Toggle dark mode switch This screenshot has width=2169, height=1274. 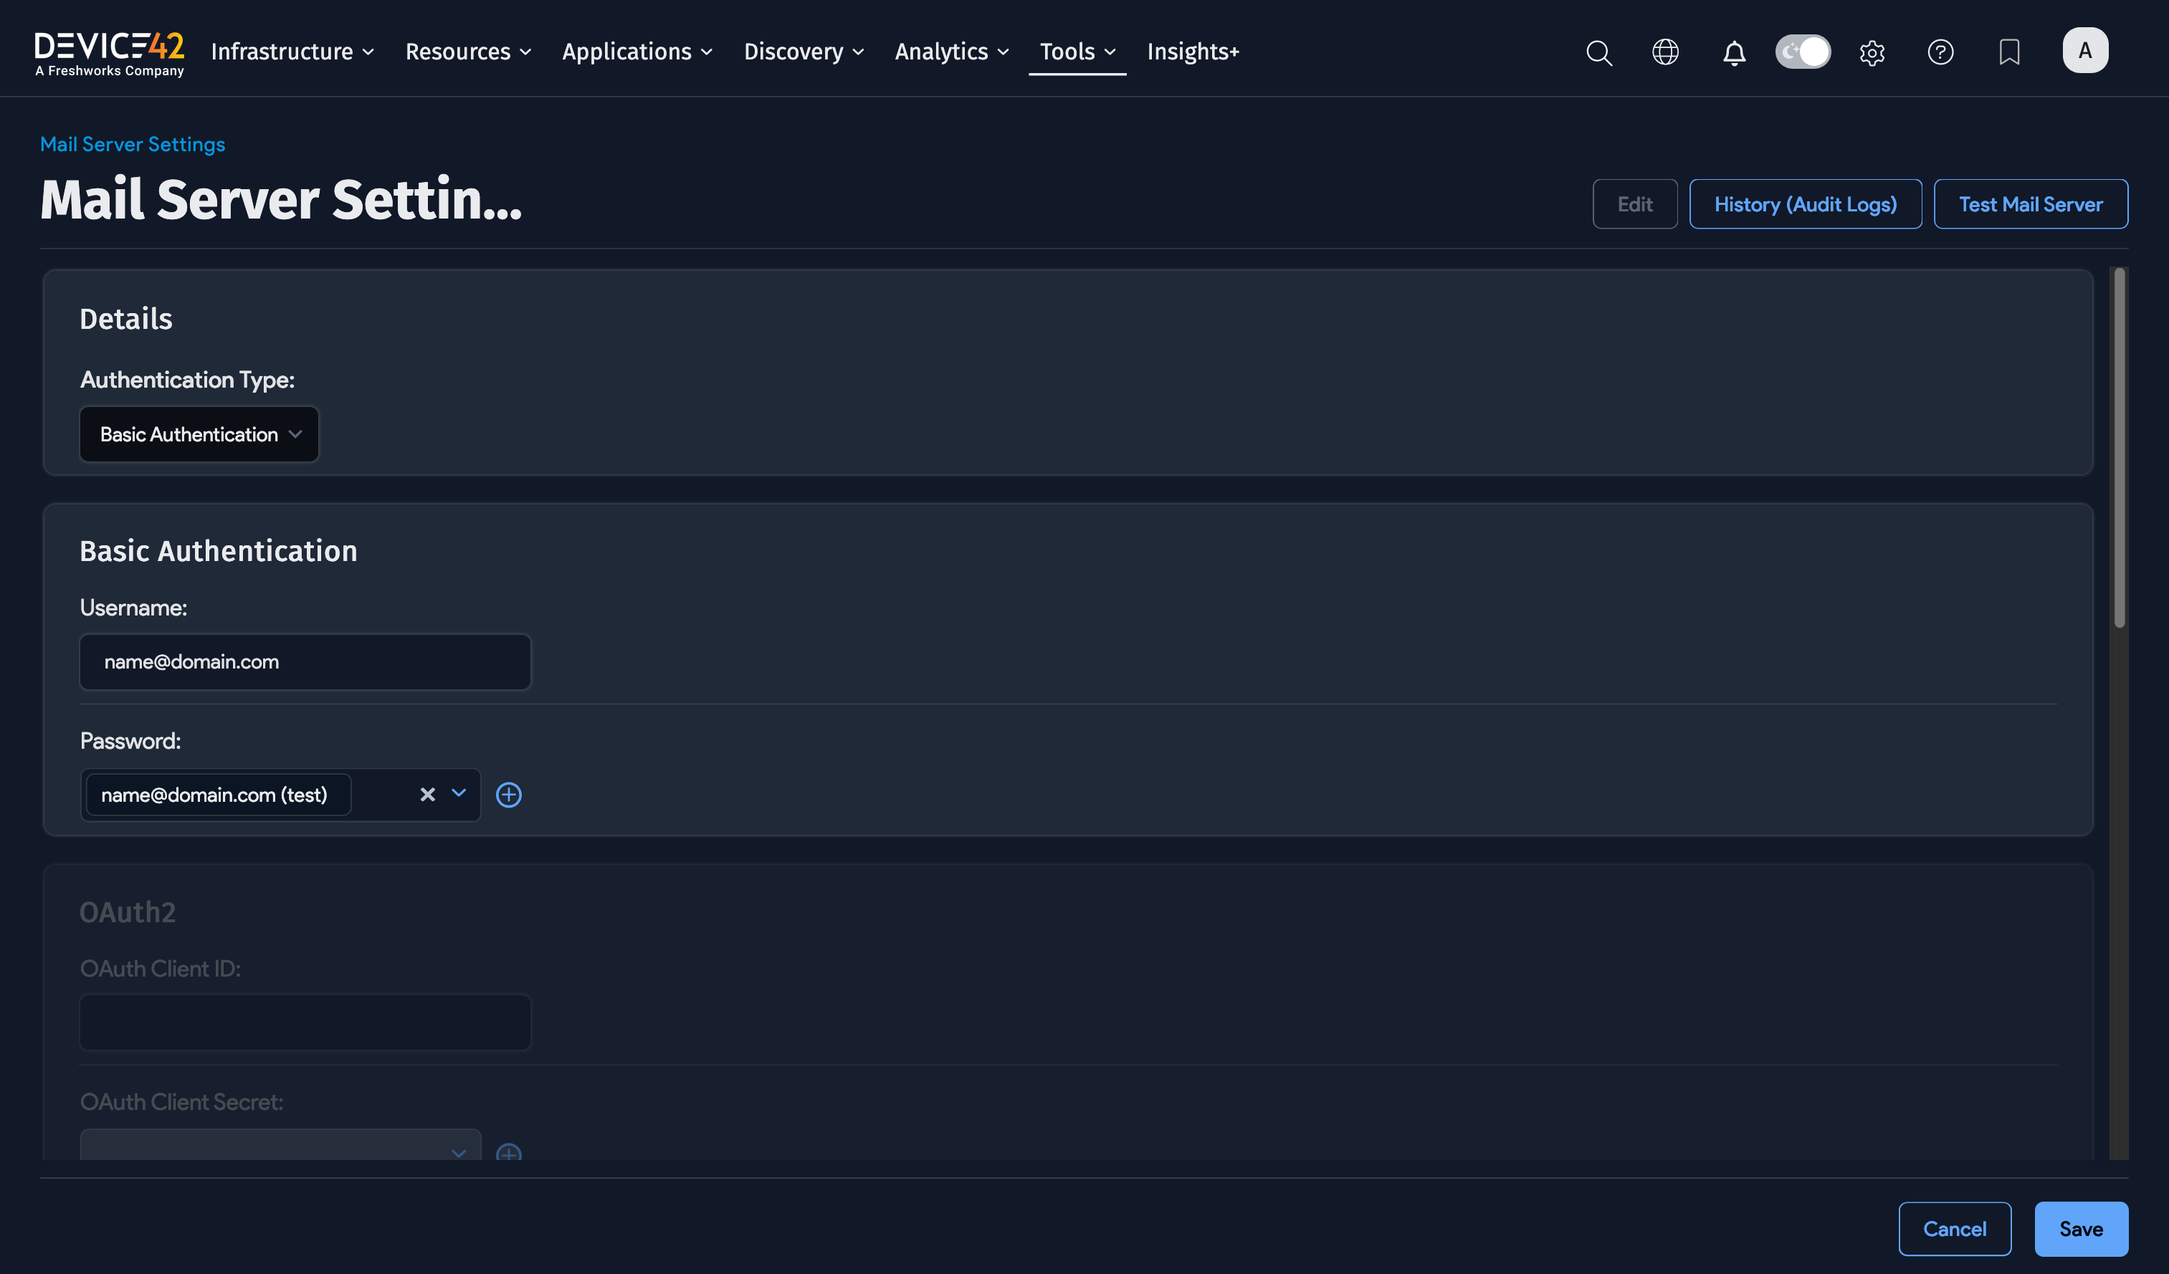pyautogui.click(x=1803, y=52)
